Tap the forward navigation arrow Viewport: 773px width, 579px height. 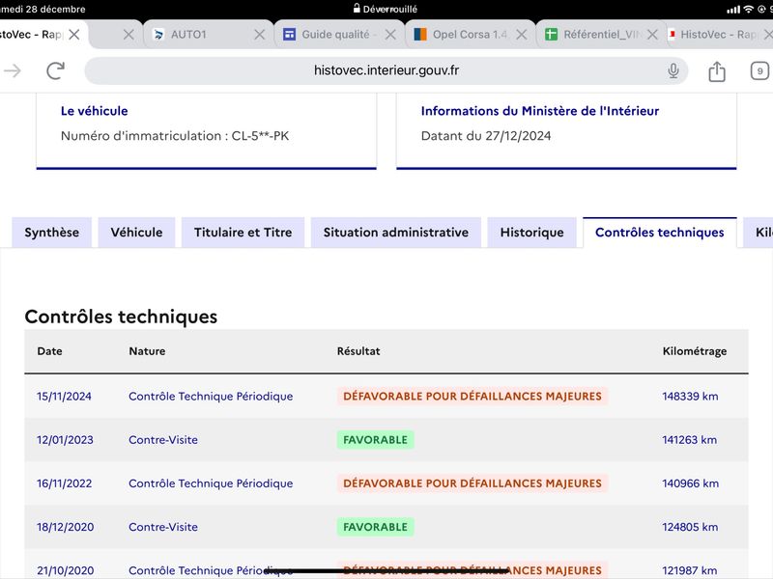tap(13, 70)
